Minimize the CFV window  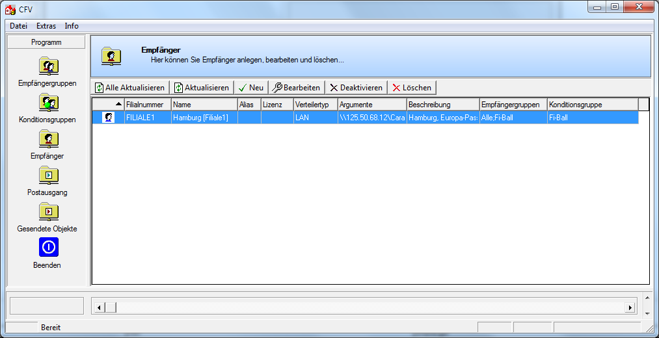598,6
